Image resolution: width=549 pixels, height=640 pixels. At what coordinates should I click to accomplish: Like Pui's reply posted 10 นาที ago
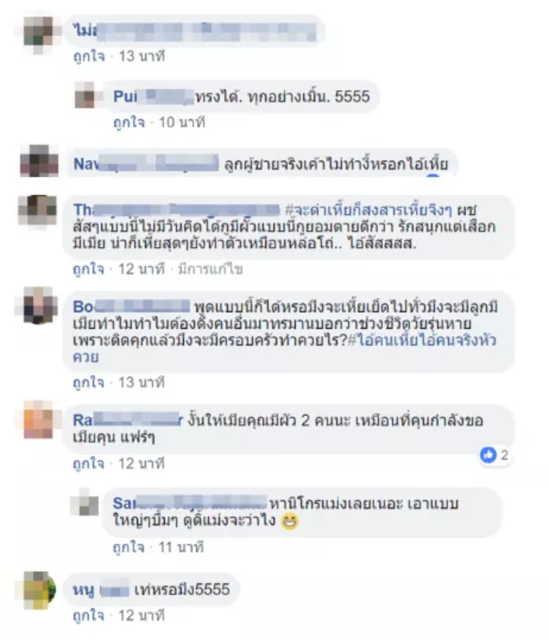pyautogui.click(x=129, y=122)
